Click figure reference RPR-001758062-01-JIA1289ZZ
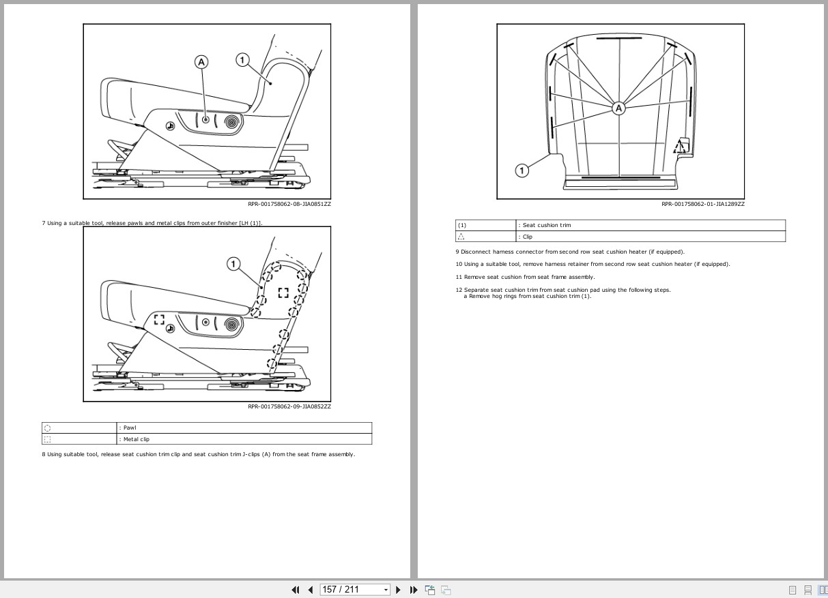828x598 pixels. click(x=703, y=204)
